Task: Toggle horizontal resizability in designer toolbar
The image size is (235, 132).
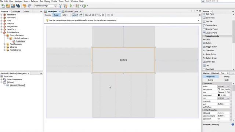Action: 108,15
